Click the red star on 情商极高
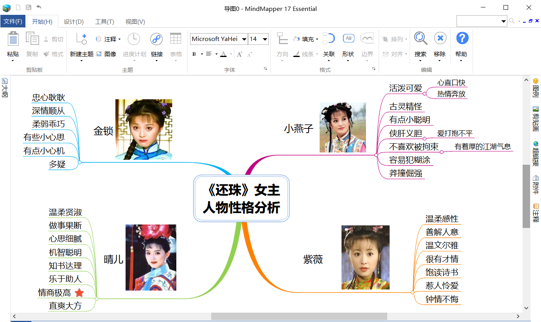Viewport: 541px width, 322px height. click(79, 292)
